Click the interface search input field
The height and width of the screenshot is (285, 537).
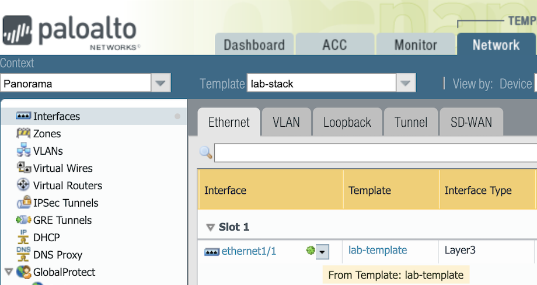tap(374, 153)
